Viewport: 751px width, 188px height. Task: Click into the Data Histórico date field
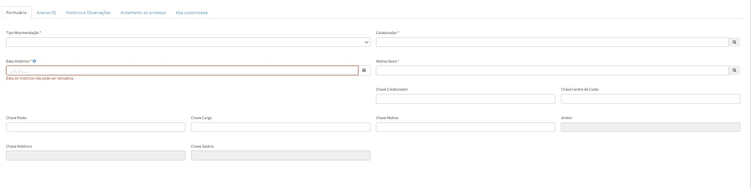[182, 71]
